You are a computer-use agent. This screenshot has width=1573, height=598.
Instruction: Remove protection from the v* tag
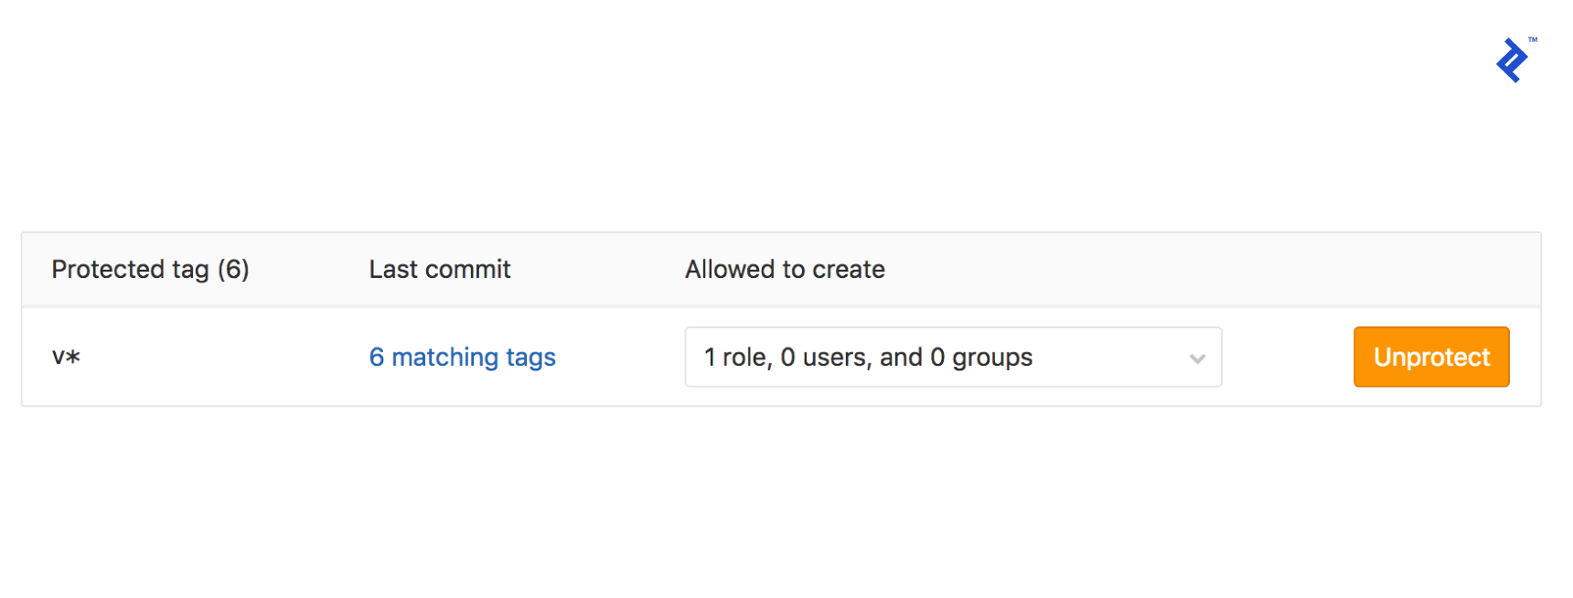point(1430,357)
